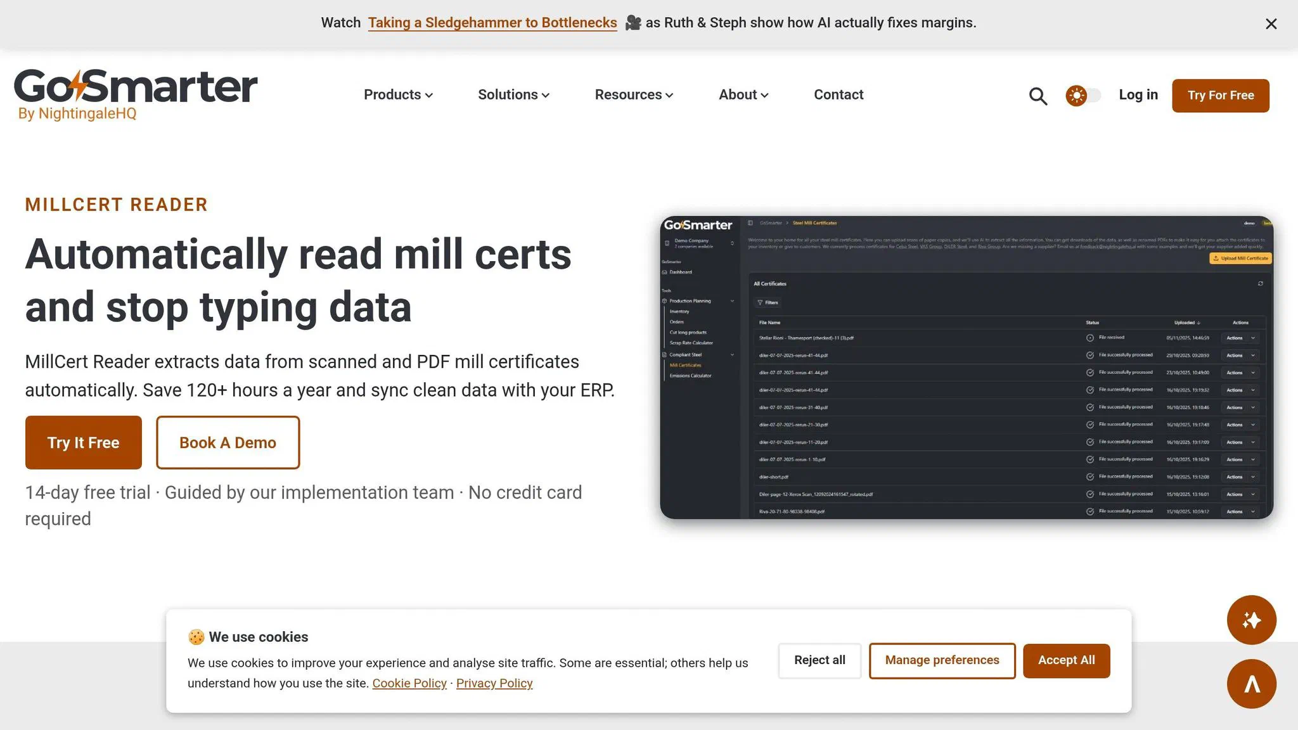Click the GoSmarter logo
Screen dimensions: 1298x730
(136, 94)
